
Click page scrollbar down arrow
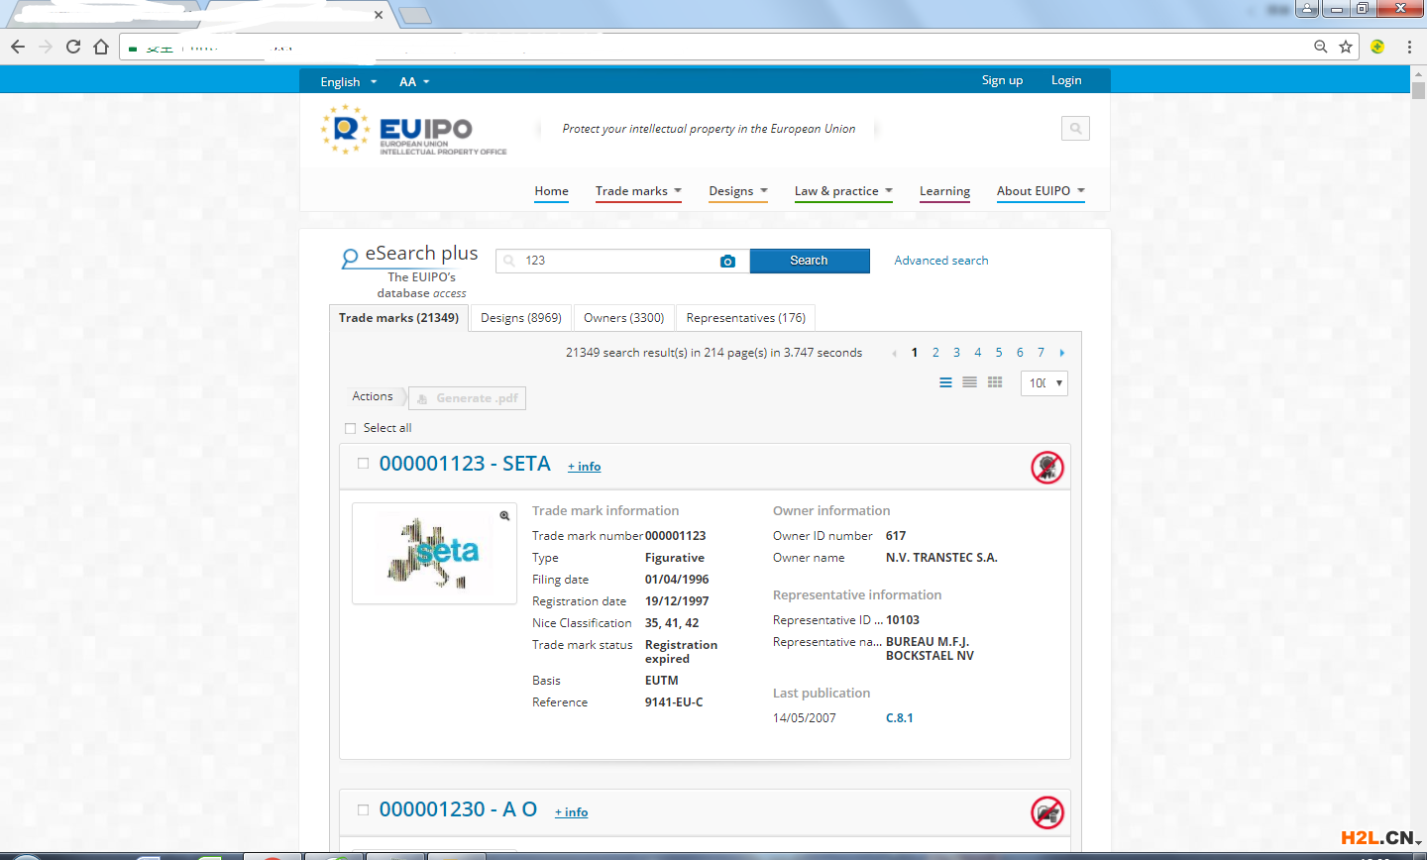(x=1418, y=843)
